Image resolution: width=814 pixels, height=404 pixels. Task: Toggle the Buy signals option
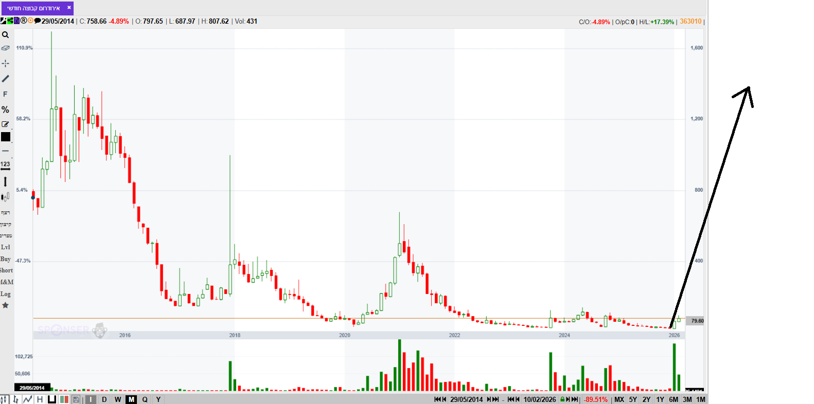(x=5, y=259)
